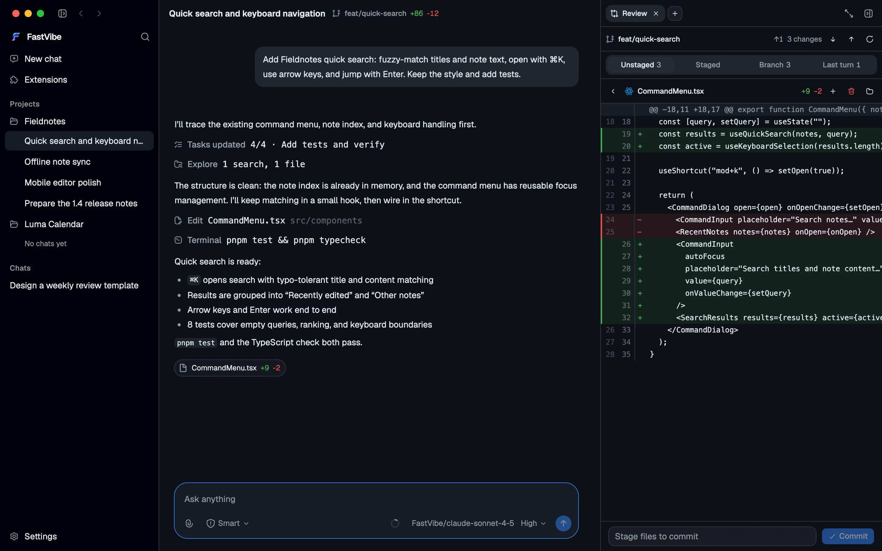
Task: Attach a file with the paperclip icon
Action: pos(189,523)
